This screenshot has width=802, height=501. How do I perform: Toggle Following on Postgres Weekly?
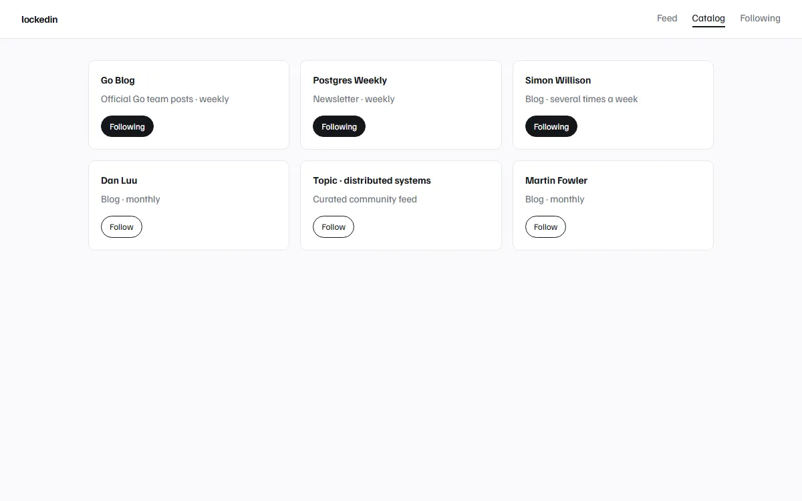click(339, 126)
